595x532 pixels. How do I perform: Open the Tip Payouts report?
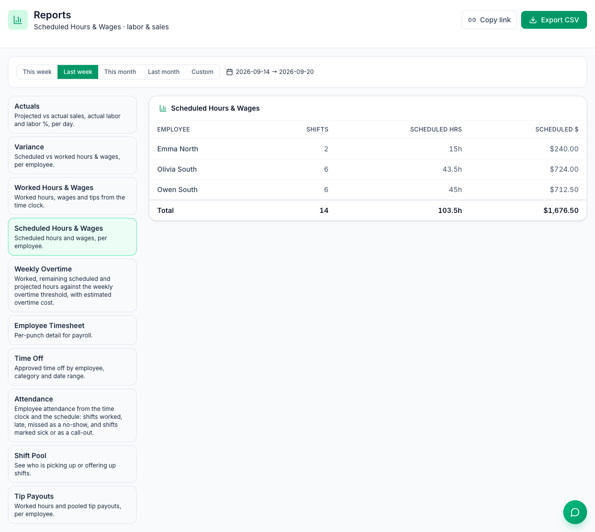pyautogui.click(x=72, y=505)
